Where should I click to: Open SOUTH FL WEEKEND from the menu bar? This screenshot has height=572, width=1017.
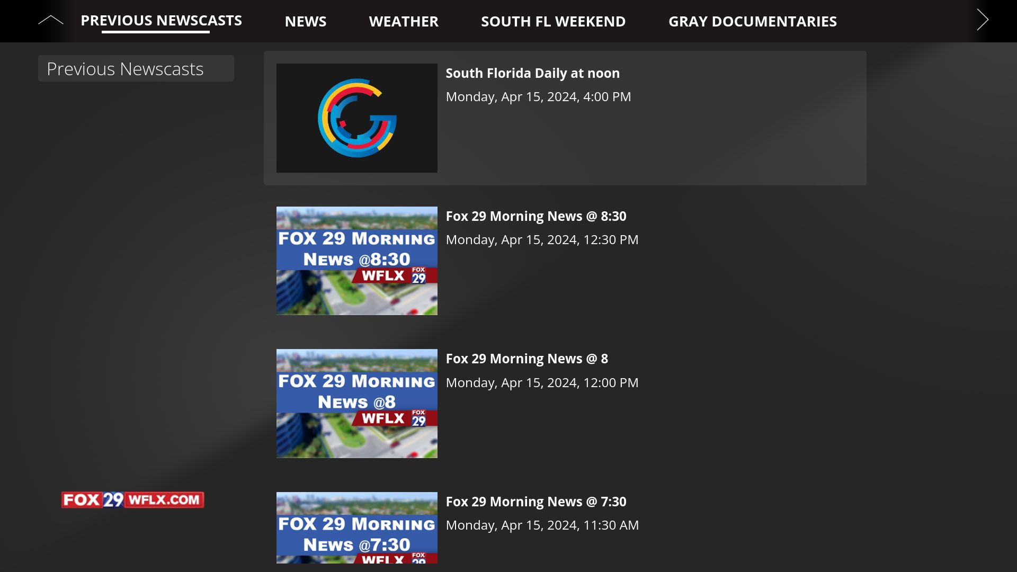click(x=553, y=21)
